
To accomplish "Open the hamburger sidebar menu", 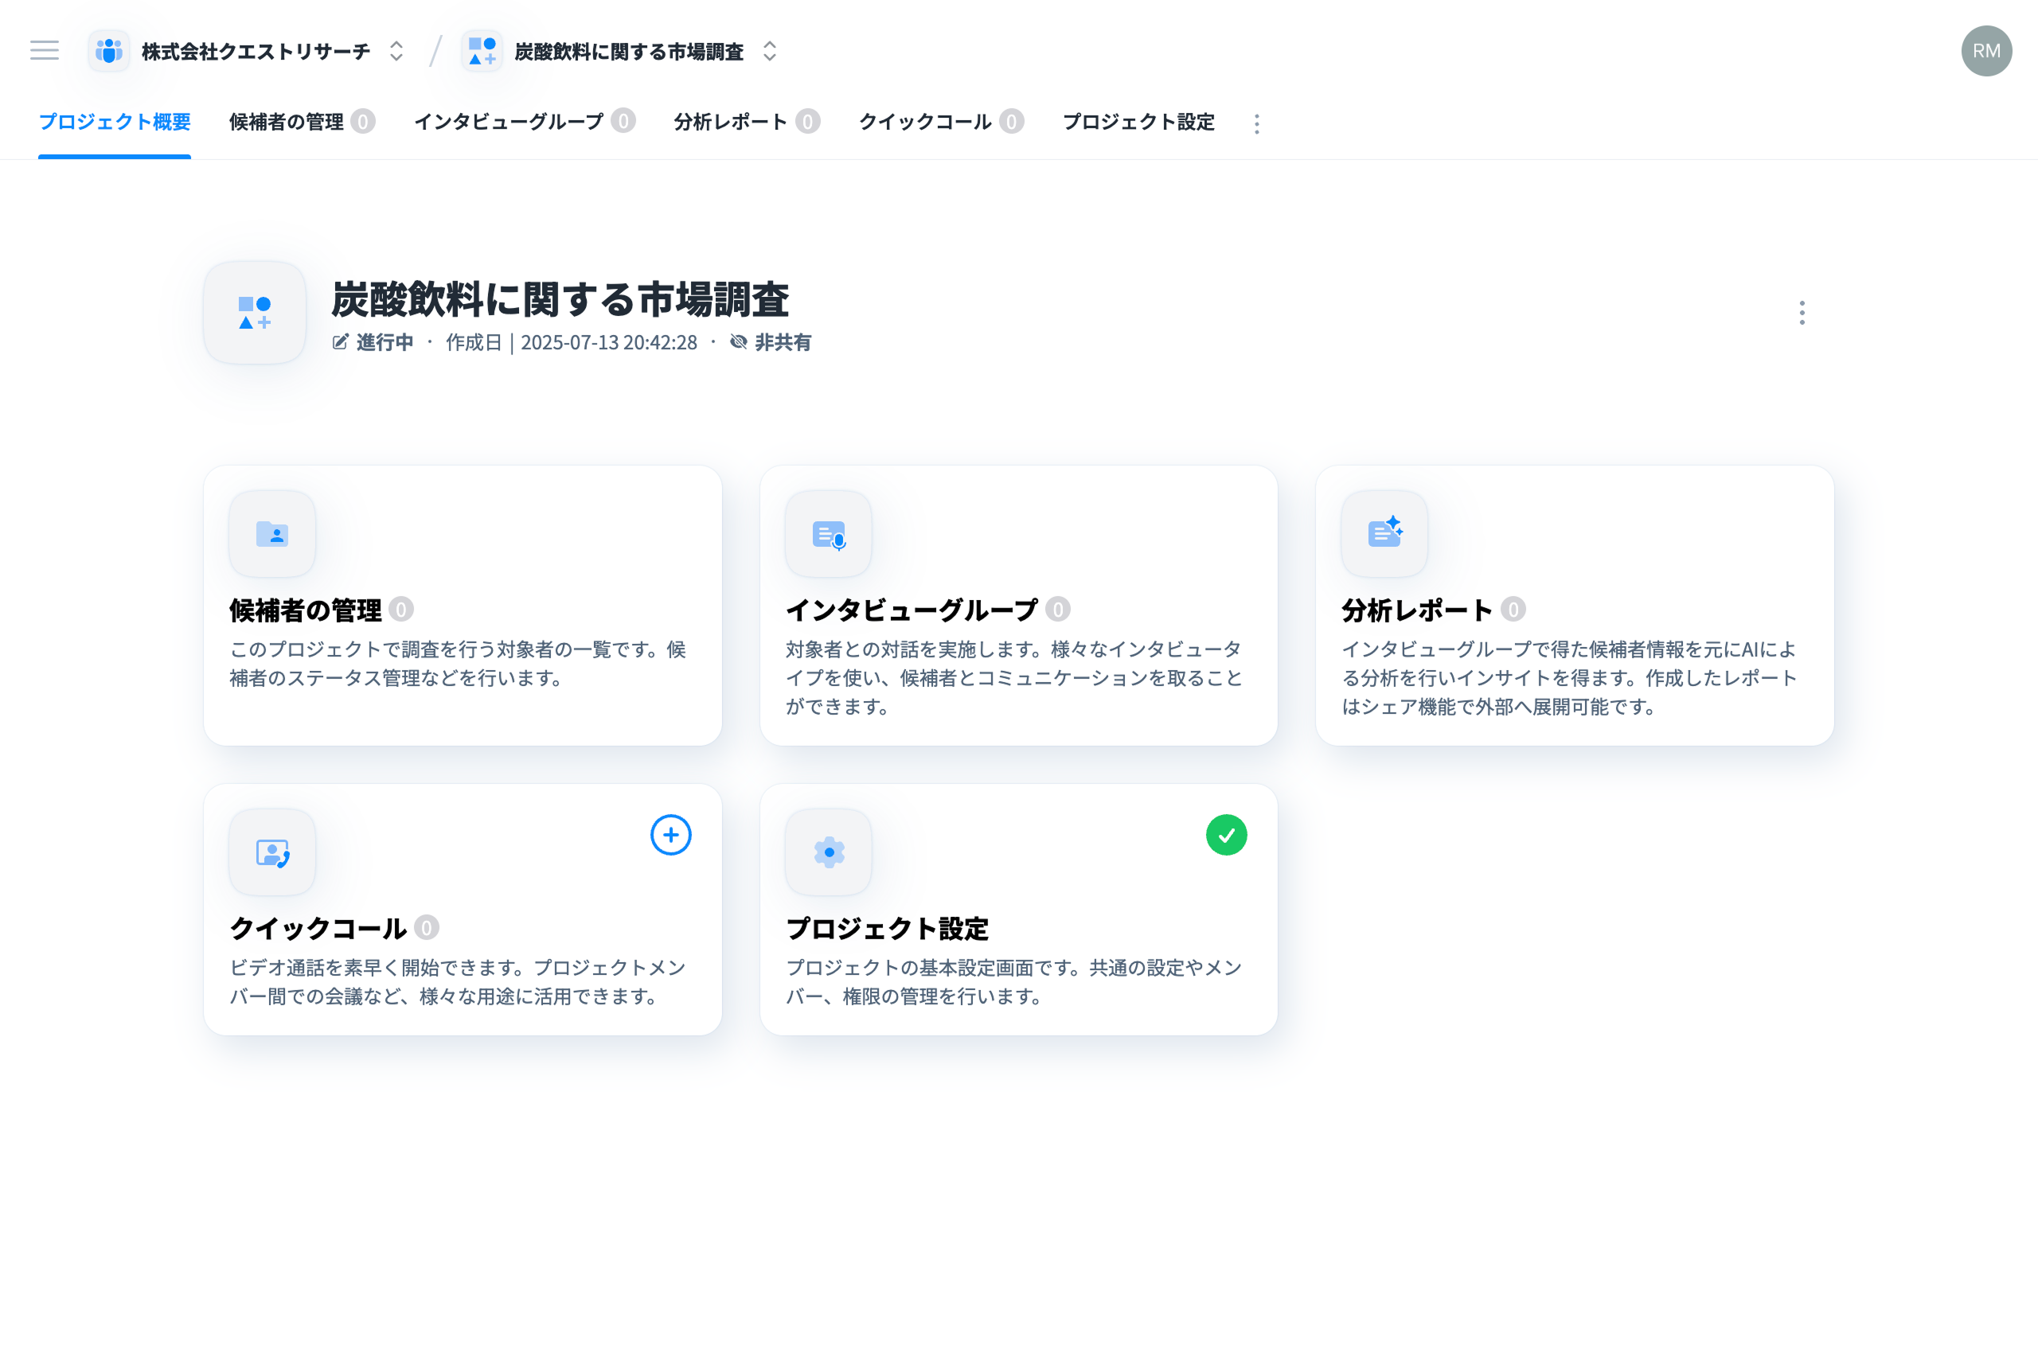I will point(45,51).
